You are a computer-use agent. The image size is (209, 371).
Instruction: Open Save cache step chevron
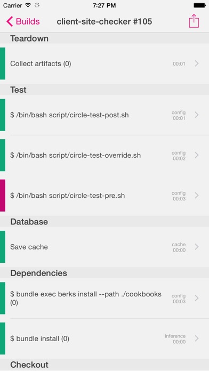click(x=197, y=247)
